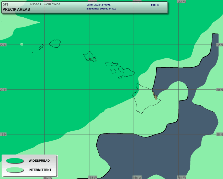Click the 156 W label at bottom
This screenshot has height=179, width=223.
137,177
